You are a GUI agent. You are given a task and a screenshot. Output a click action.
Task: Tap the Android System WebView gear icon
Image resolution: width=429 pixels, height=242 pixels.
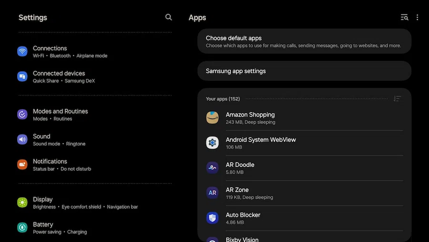[212, 143]
